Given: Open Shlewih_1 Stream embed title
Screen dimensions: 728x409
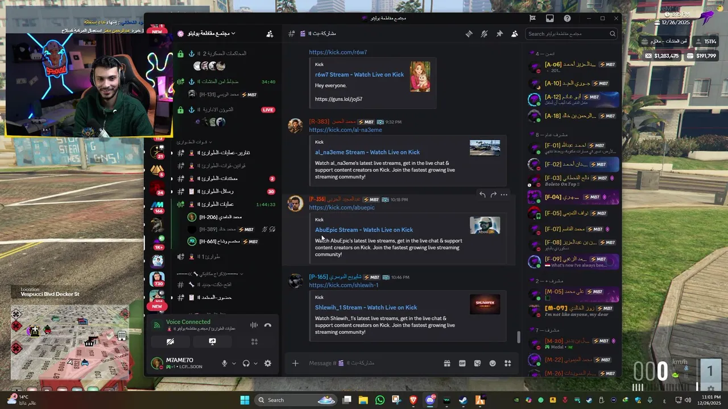Looking at the screenshot, I should tap(366, 307).
